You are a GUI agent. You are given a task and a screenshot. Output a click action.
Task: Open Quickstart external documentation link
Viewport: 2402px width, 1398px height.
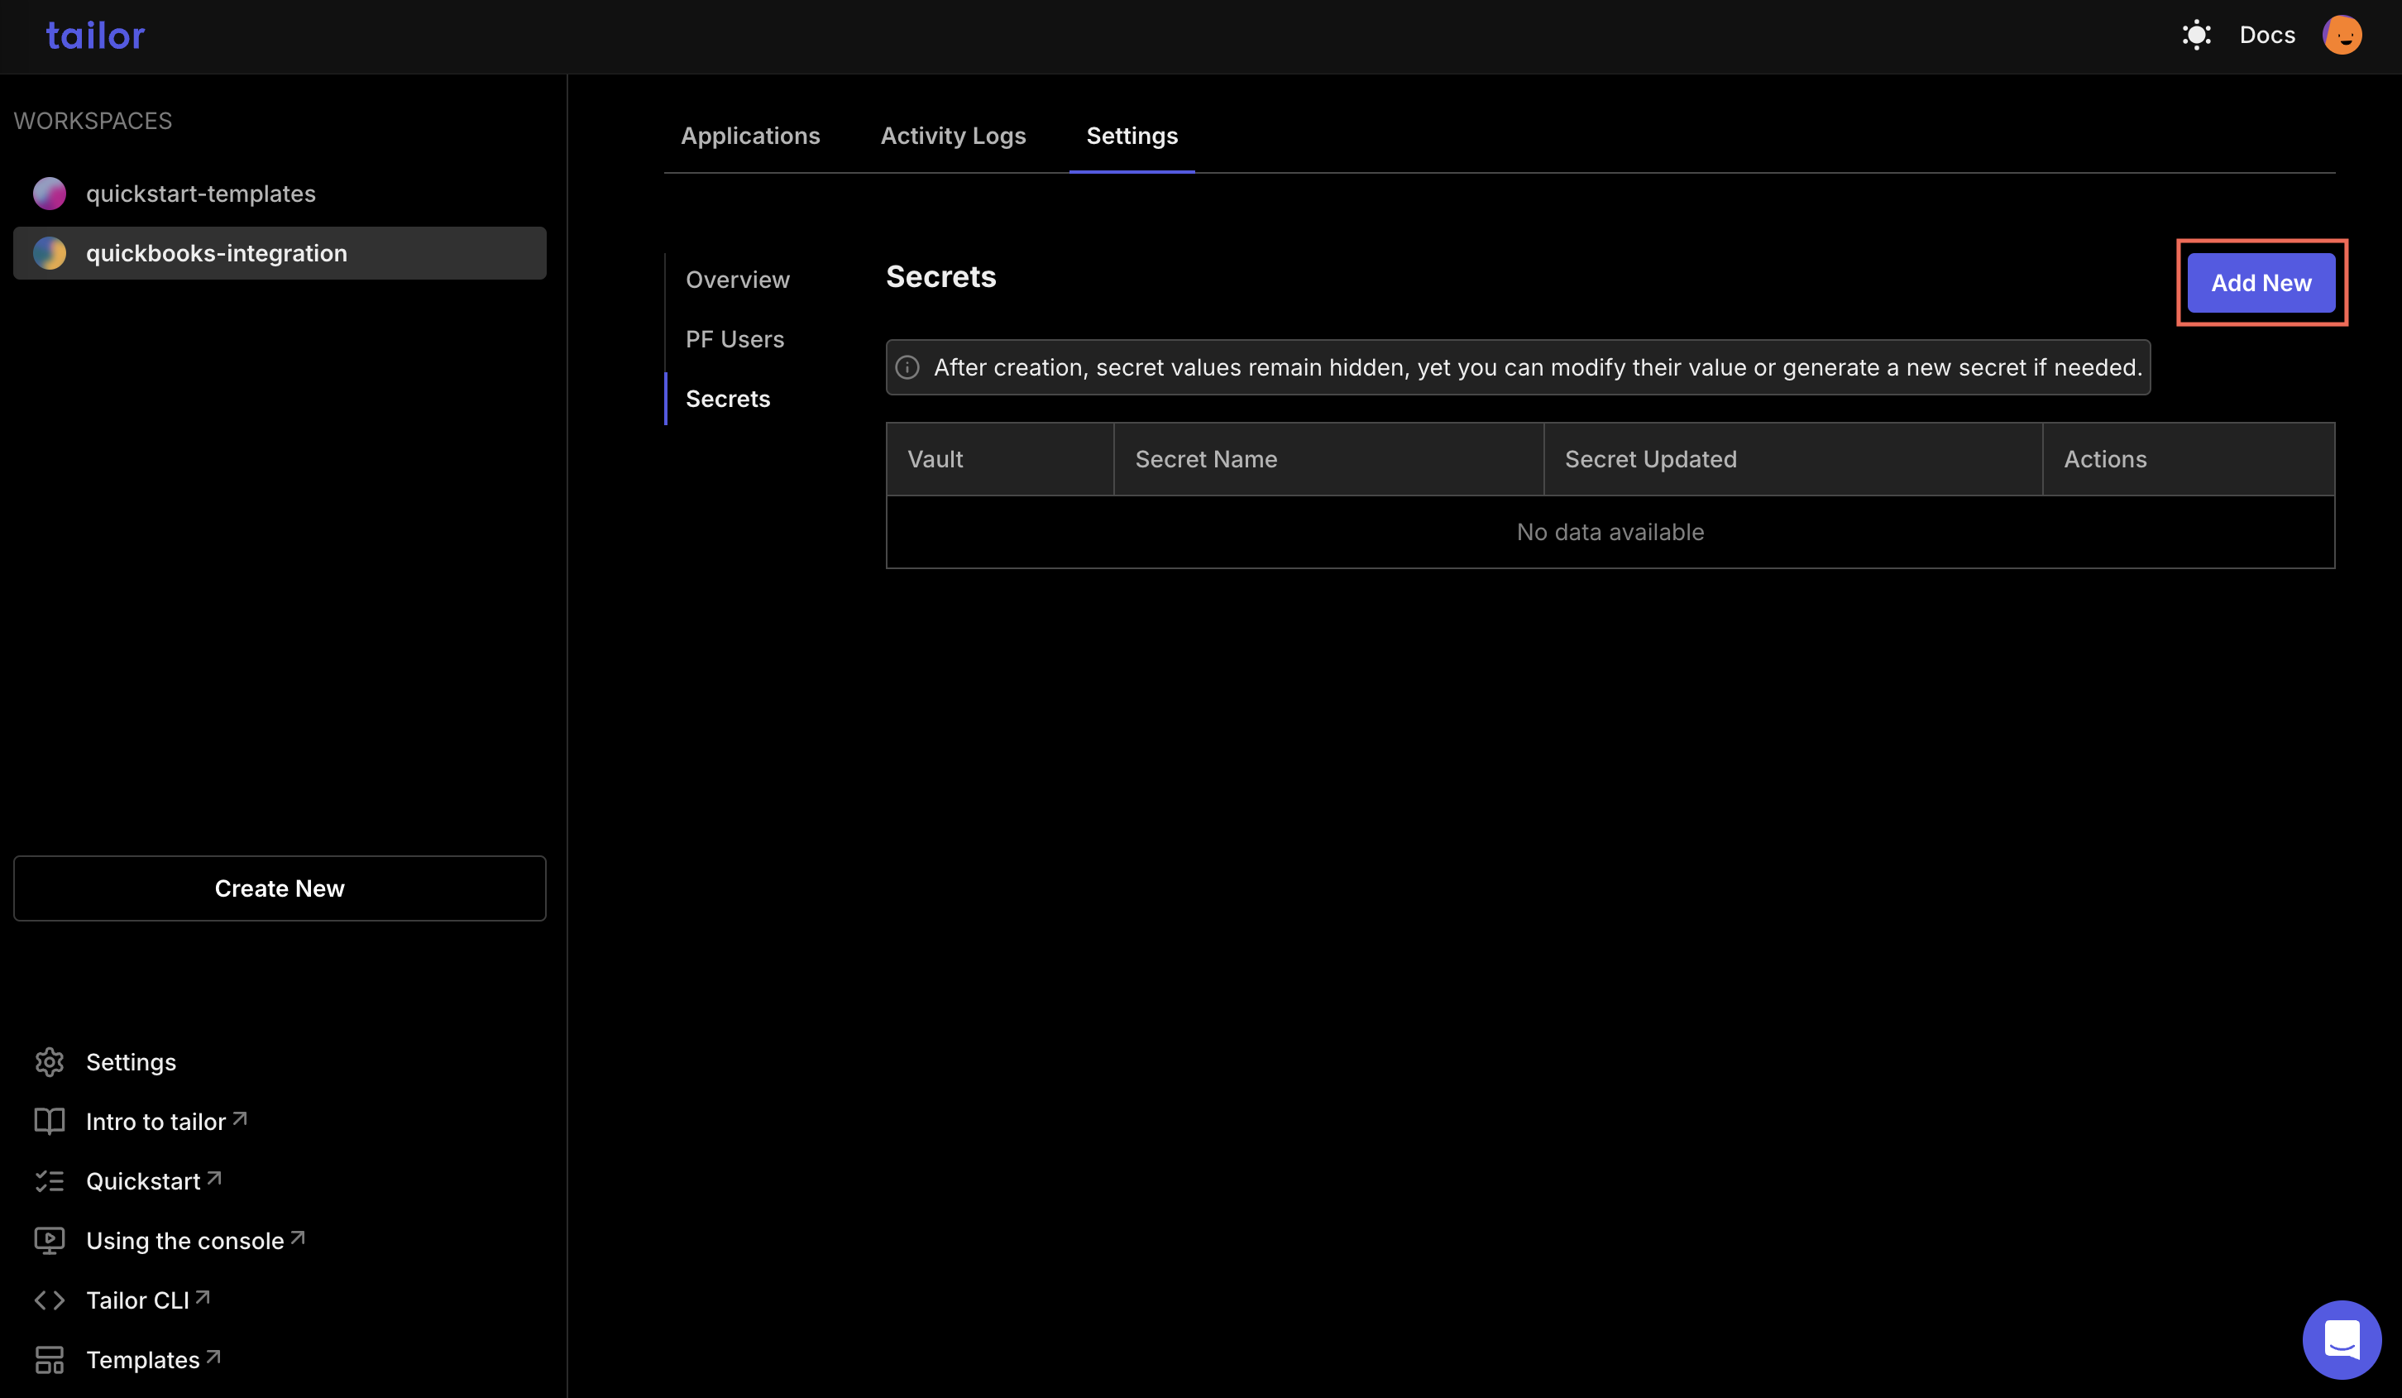tap(155, 1180)
